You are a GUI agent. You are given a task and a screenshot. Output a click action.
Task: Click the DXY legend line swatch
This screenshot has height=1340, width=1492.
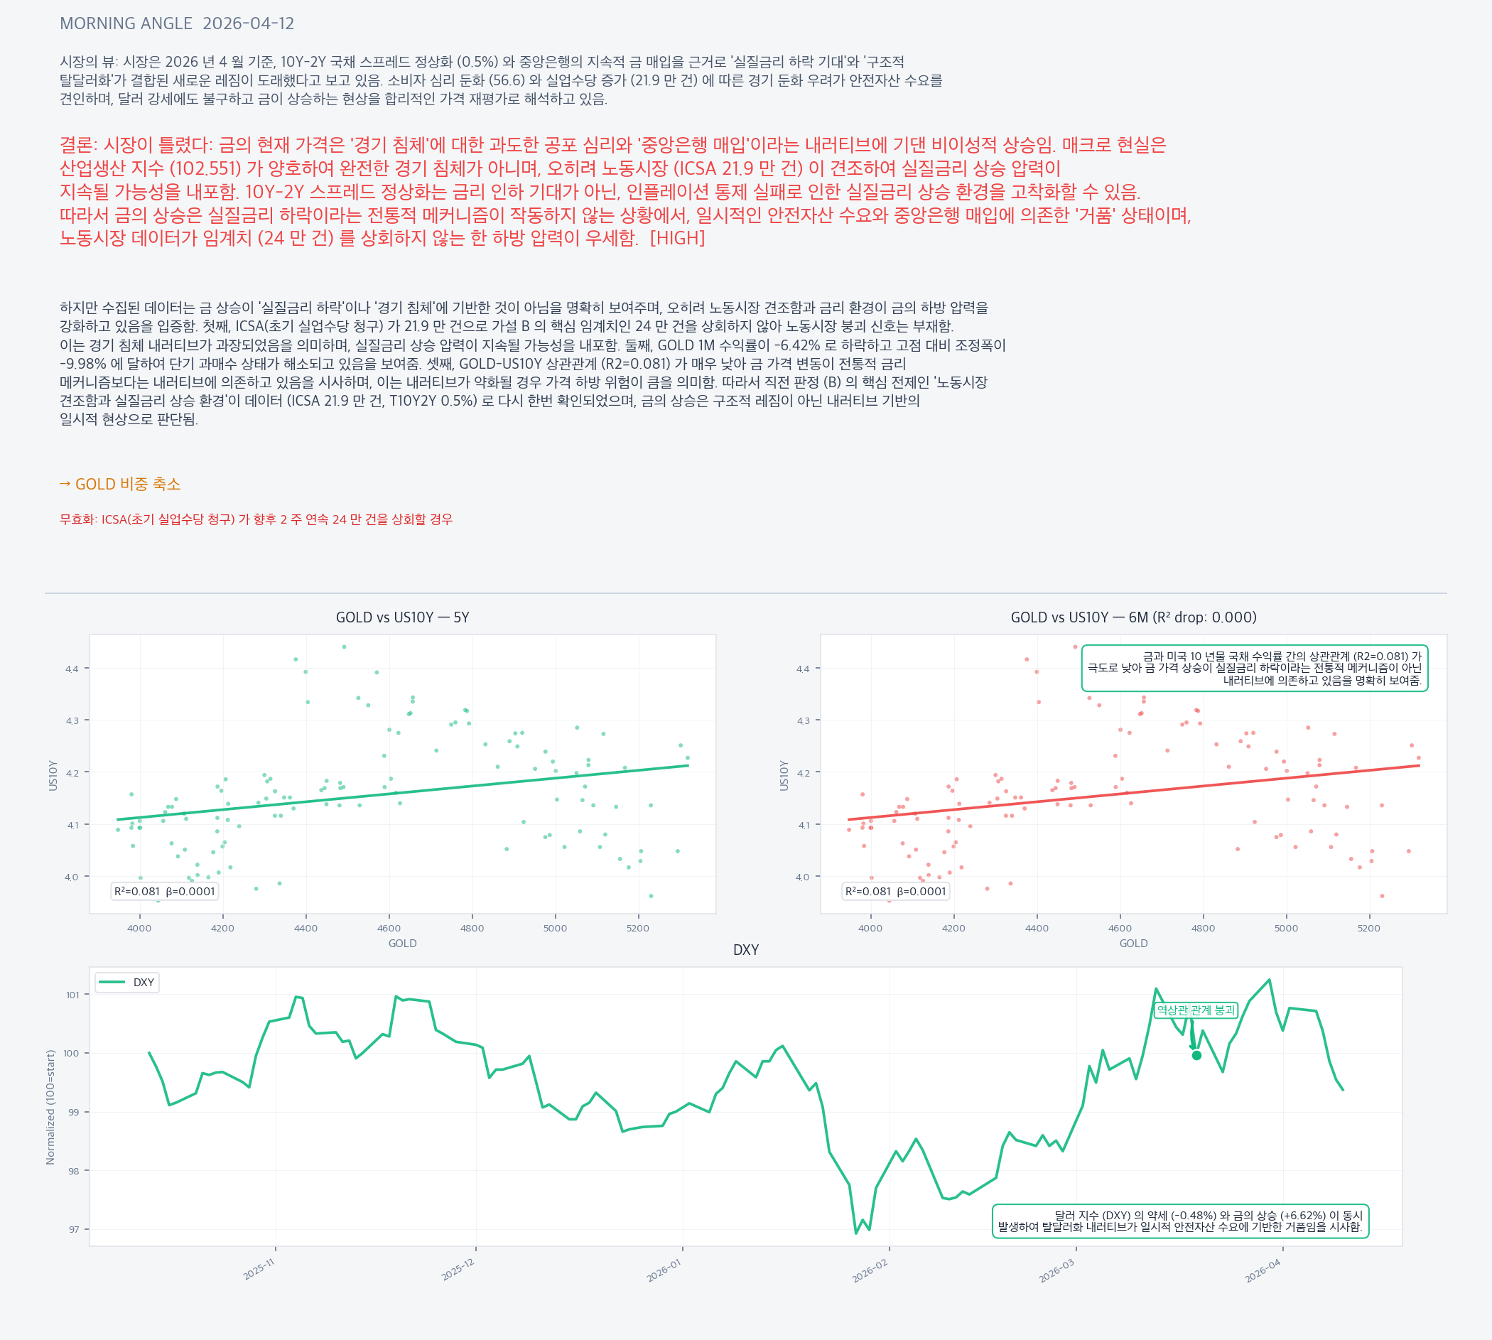112,983
